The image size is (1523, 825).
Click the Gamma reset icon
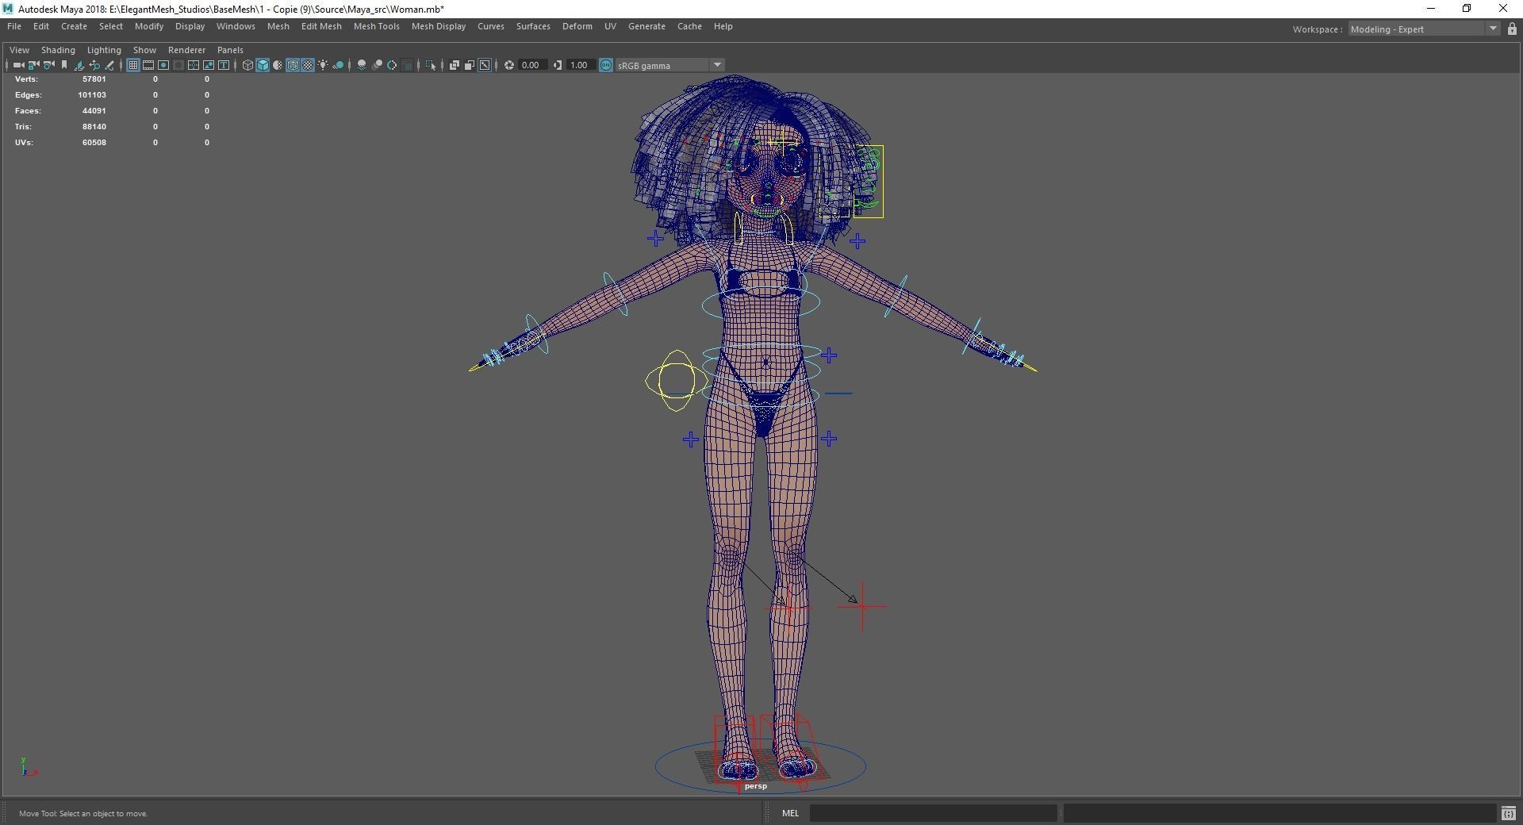pyautogui.click(x=558, y=65)
